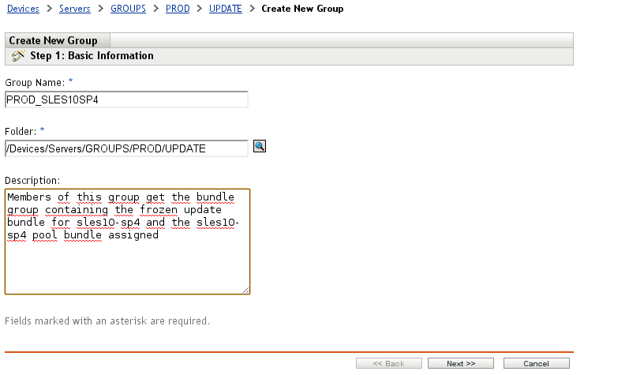Click the 'Folder:' label
This screenshot has height=375, width=644.
[x=21, y=131]
